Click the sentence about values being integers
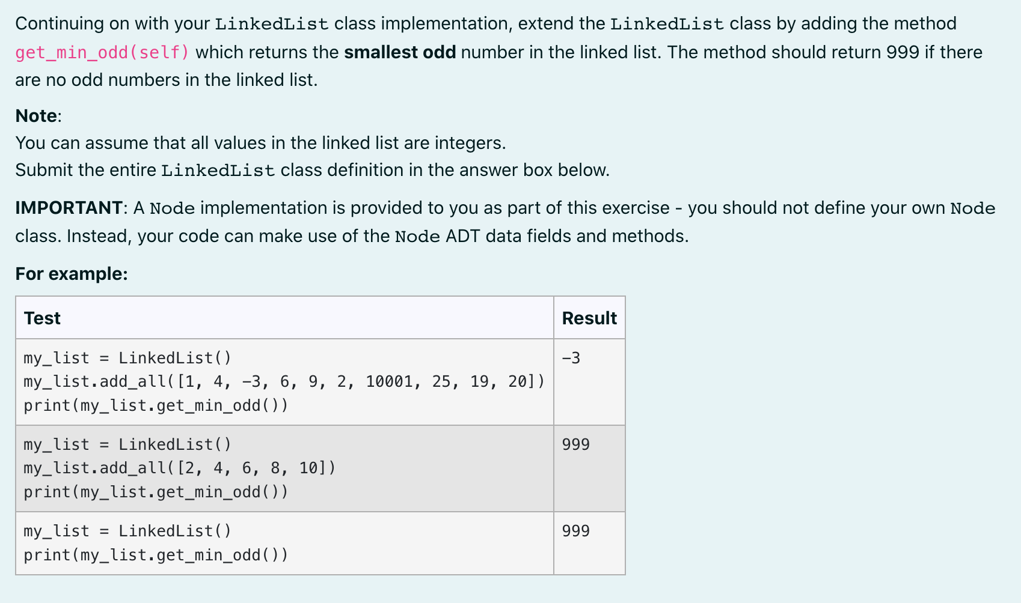 (260, 143)
